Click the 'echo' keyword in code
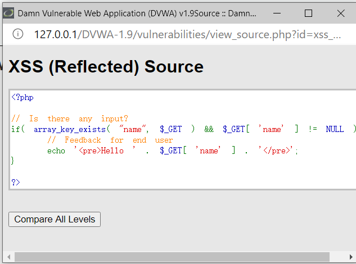356x264 pixels. pos(56,151)
